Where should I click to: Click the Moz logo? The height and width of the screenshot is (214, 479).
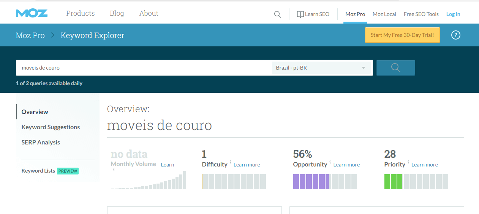(32, 13)
